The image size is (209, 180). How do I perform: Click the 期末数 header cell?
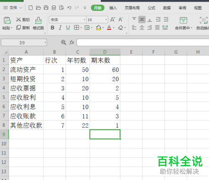pos(105,60)
